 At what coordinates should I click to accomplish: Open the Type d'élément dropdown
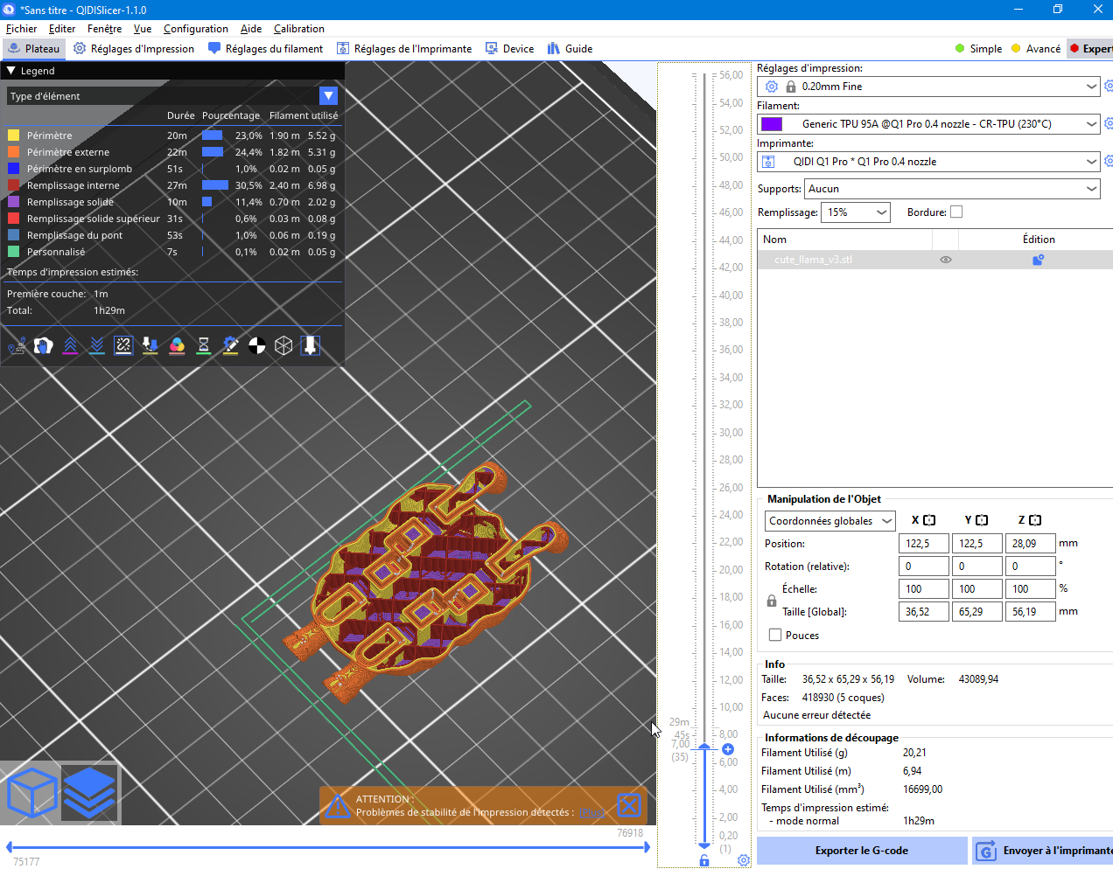click(x=172, y=96)
